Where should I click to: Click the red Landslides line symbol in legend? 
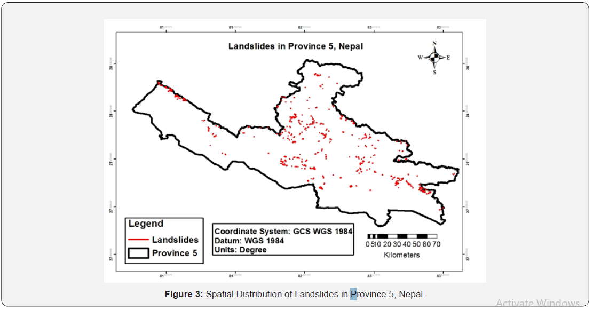[x=139, y=240]
